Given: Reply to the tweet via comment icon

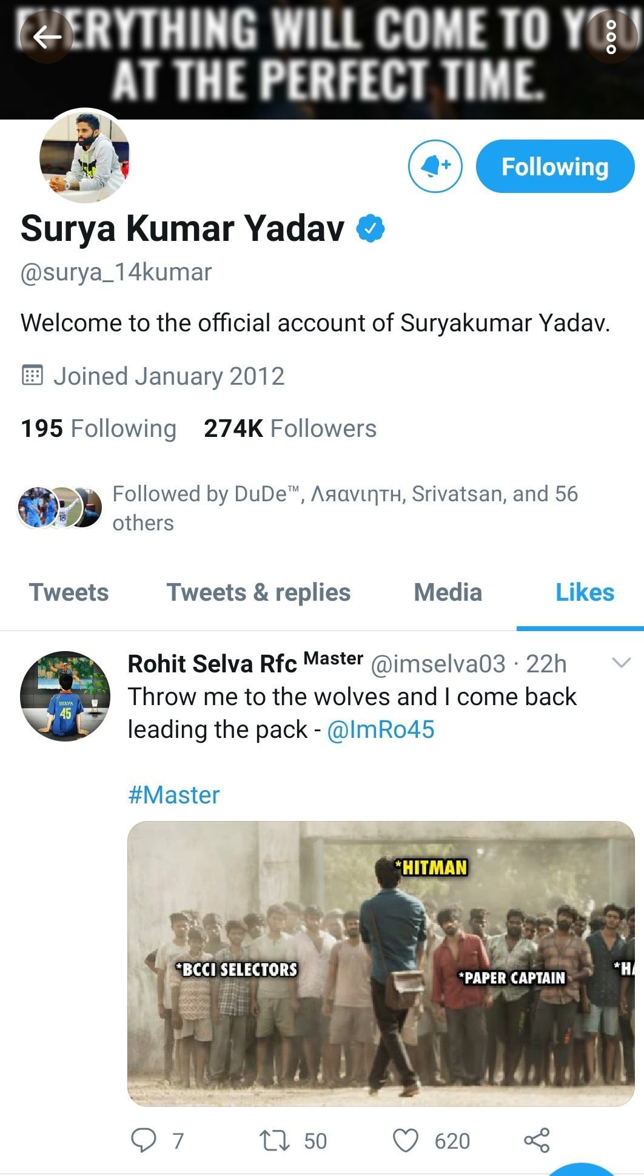Looking at the screenshot, I should coord(144,1140).
